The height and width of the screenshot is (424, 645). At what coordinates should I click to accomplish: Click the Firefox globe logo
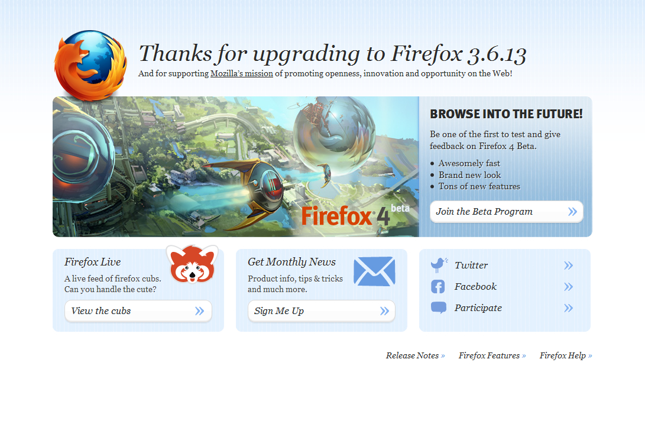(90, 65)
